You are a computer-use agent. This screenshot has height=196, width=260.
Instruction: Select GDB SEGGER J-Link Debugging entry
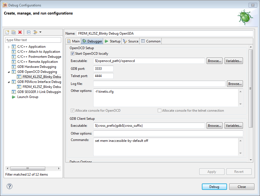(x=39, y=92)
